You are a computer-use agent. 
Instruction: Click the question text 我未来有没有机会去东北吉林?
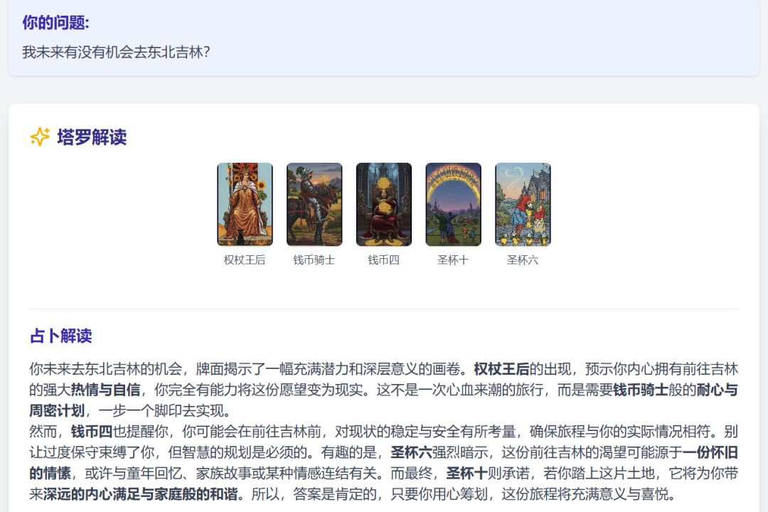pyautogui.click(x=116, y=52)
